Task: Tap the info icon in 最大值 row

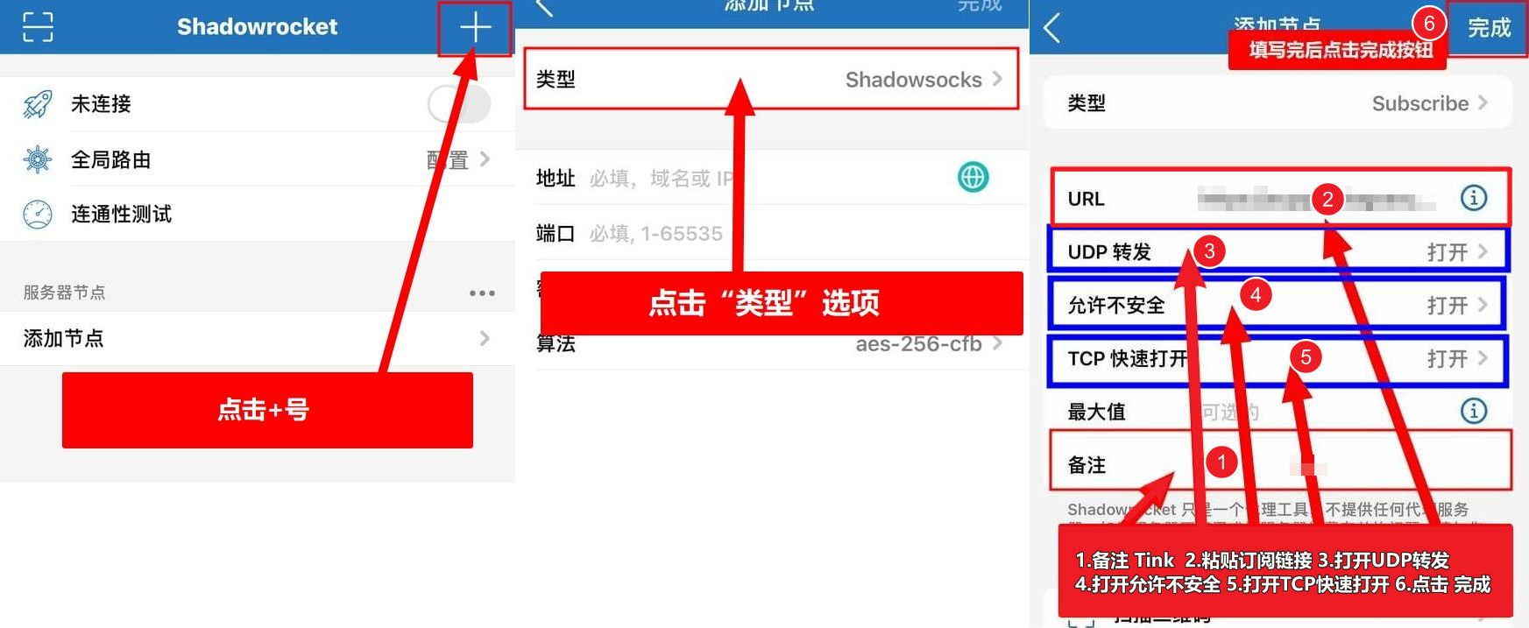Action: click(1474, 411)
